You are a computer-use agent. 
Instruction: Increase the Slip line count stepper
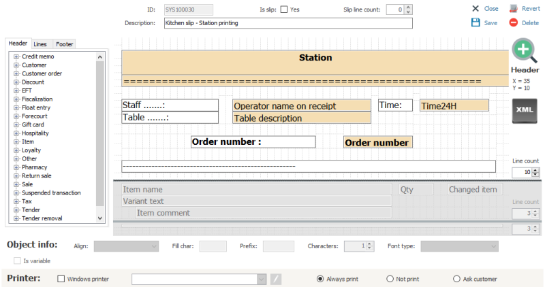pyautogui.click(x=408, y=7)
